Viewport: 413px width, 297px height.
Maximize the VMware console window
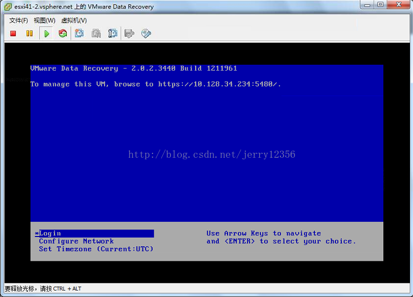pos(380,4)
